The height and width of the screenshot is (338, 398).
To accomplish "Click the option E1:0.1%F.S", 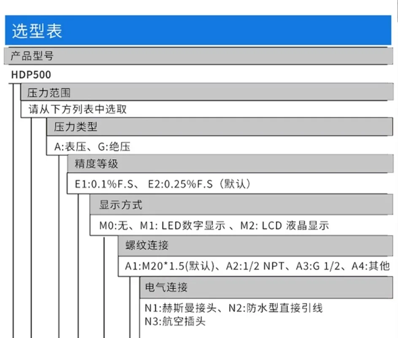I will (x=104, y=184).
